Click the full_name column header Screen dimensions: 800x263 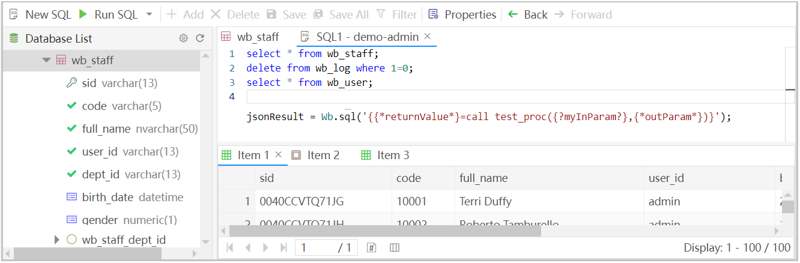click(549, 178)
